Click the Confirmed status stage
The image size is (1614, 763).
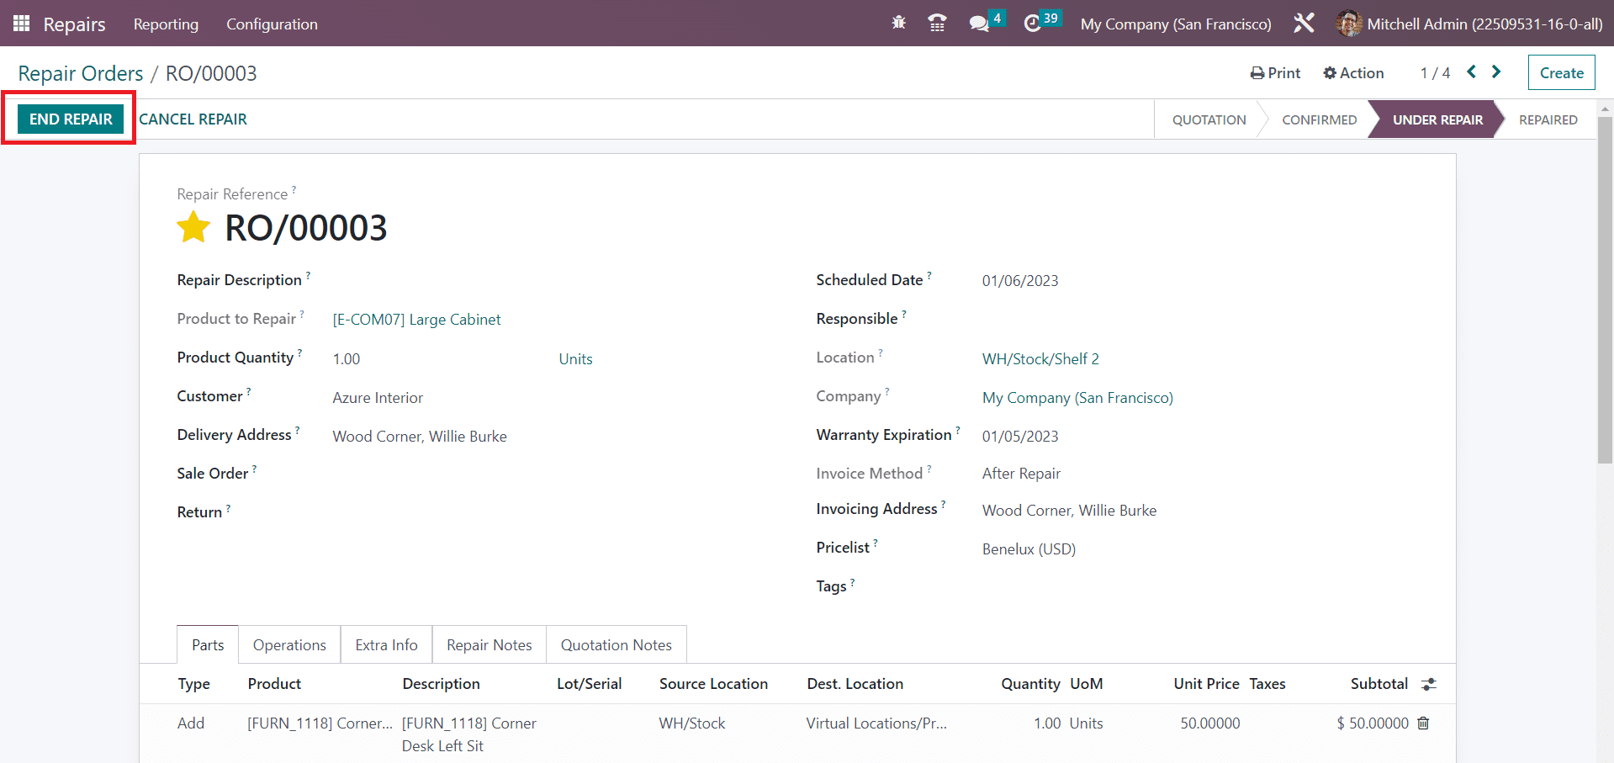(x=1319, y=119)
